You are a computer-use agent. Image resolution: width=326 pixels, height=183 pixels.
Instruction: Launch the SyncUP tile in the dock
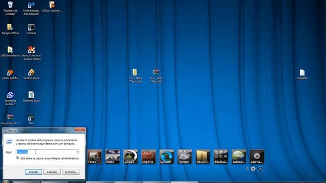pyautogui.click(x=167, y=157)
